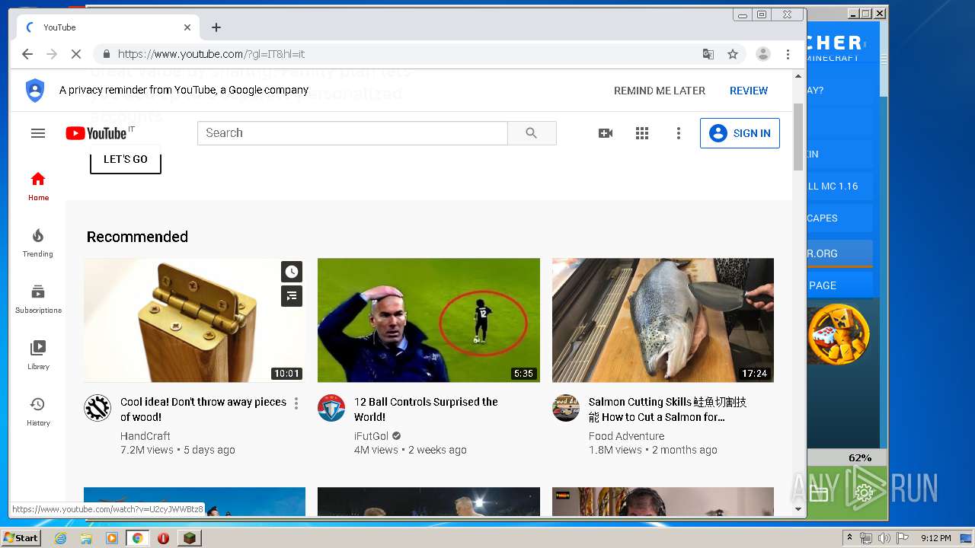Click Chrome back arrow
The image size is (975, 548).
click(27, 54)
